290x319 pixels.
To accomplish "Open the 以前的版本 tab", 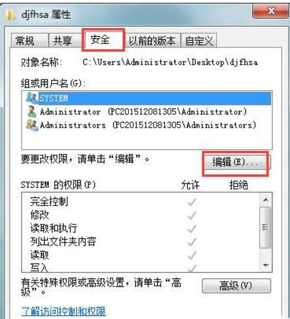I will point(152,40).
